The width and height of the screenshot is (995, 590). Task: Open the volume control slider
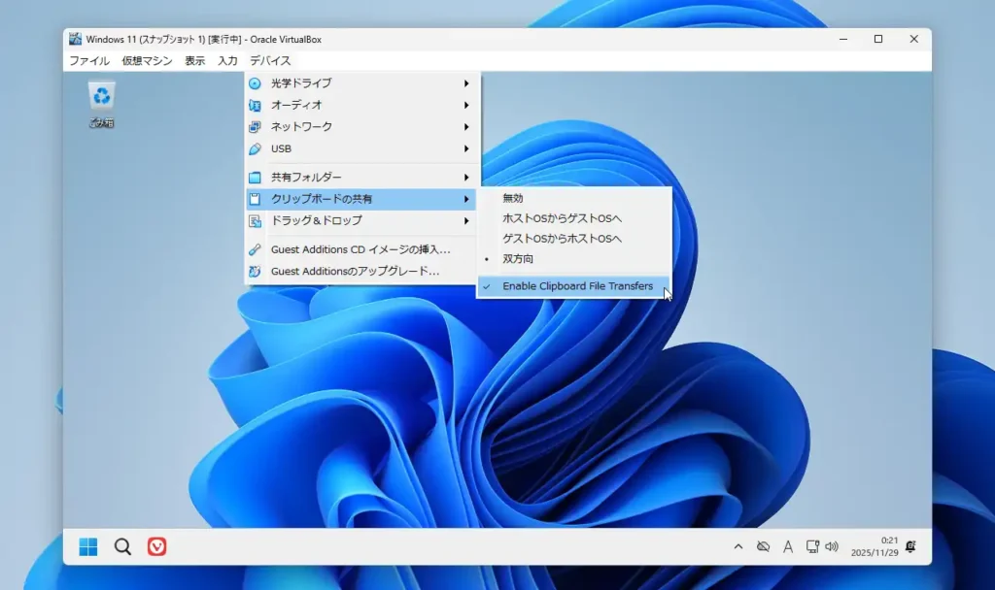(x=833, y=546)
